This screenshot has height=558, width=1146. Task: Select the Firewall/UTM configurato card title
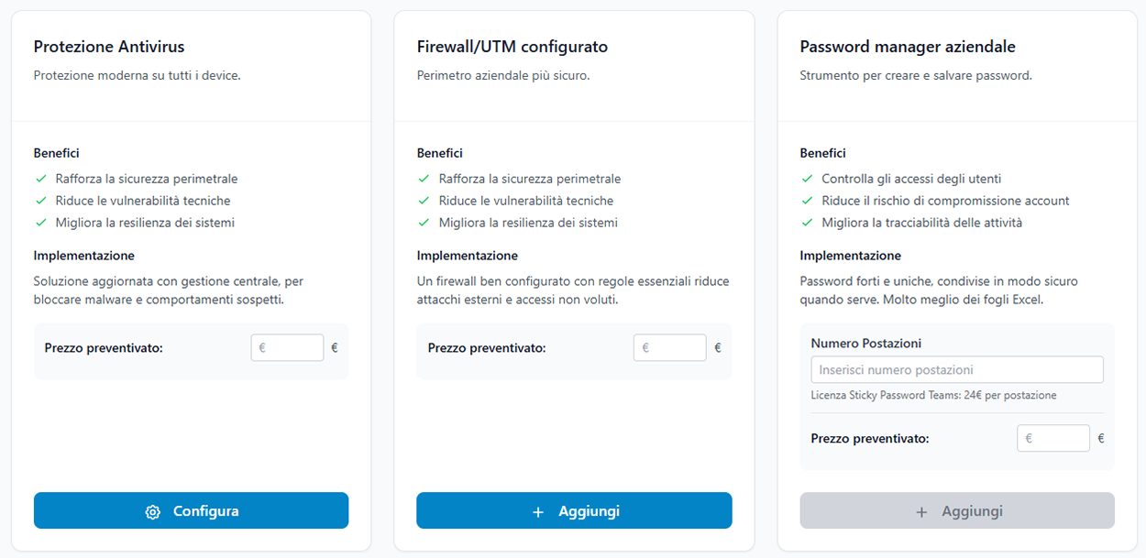point(512,47)
